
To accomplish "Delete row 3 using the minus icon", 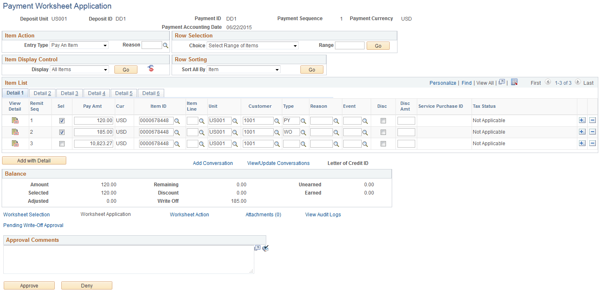I will click(593, 143).
